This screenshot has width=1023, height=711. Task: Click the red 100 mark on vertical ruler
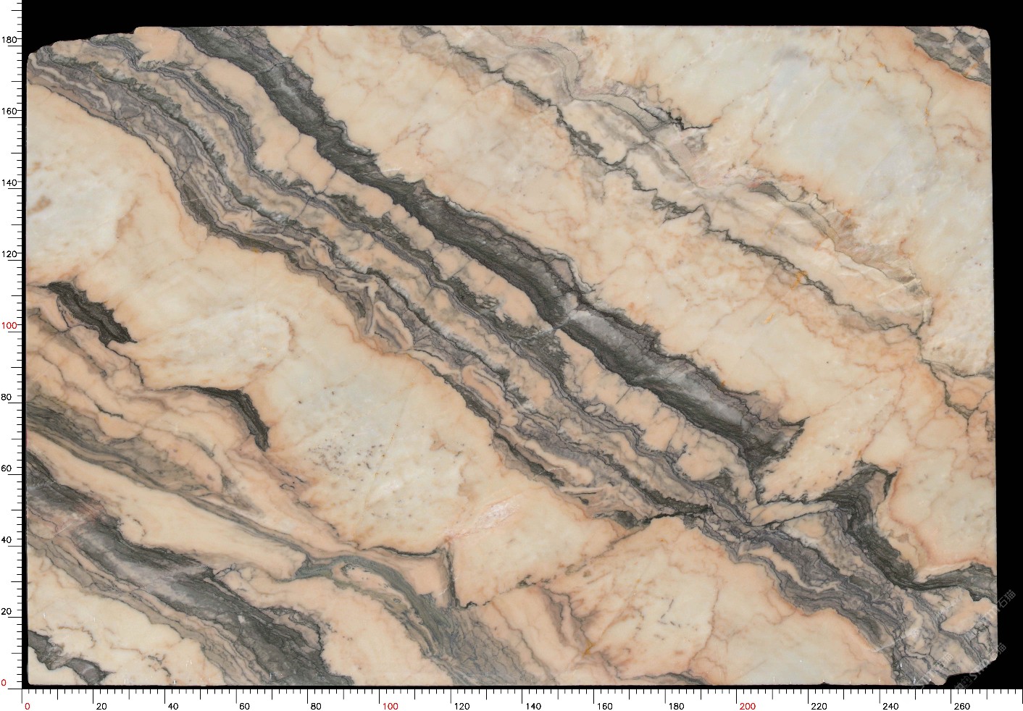9,325
